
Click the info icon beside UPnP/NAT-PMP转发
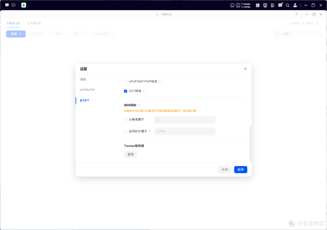(160, 82)
